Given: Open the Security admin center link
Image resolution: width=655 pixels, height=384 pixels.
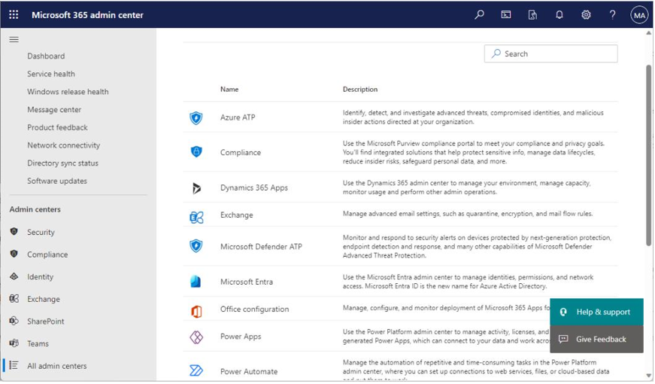Looking at the screenshot, I should coord(41,232).
